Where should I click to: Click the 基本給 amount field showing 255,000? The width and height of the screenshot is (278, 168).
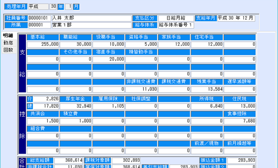click(x=43, y=44)
